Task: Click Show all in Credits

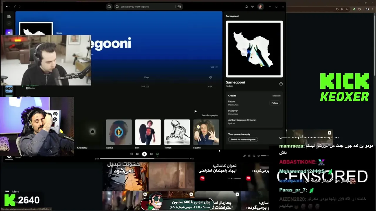Action: tap(276, 96)
